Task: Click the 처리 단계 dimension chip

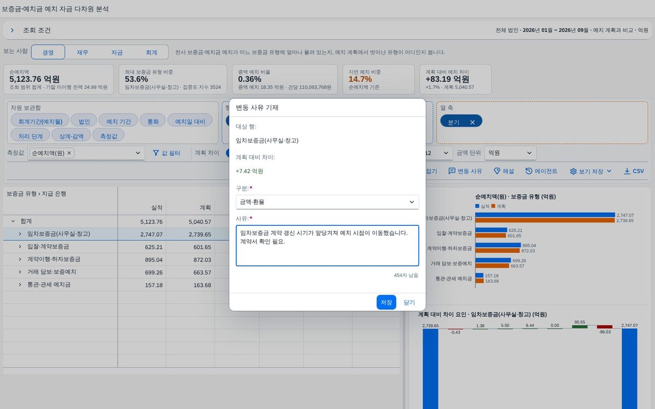Action: tap(31, 135)
